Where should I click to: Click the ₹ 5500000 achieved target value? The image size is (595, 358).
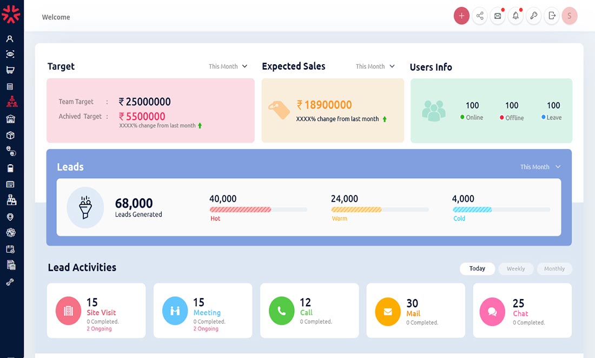[x=142, y=116]
